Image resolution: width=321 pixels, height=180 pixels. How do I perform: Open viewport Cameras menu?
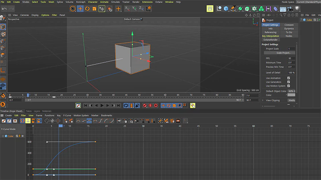25,15
